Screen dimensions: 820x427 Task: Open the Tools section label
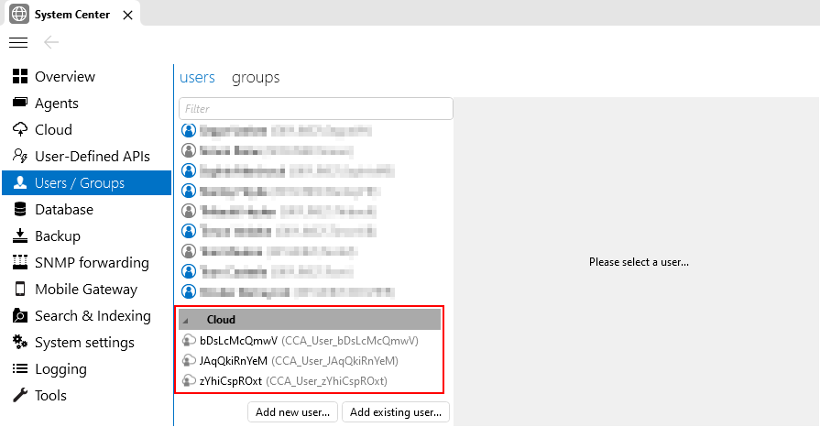coord(50,396)
